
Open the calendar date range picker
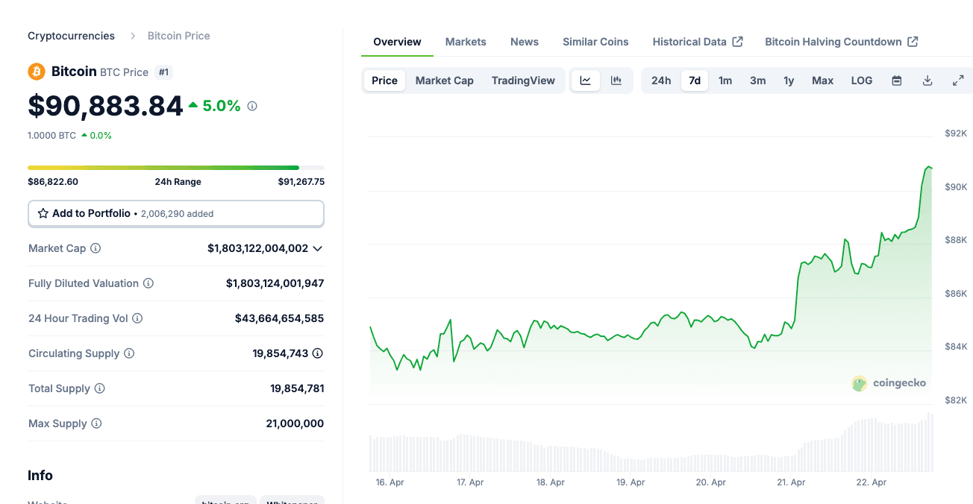click(897, 81)
